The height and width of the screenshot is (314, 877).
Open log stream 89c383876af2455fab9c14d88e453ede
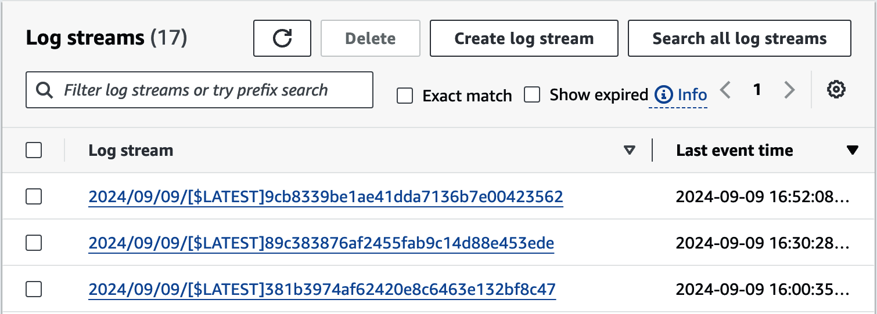(321, 243)
